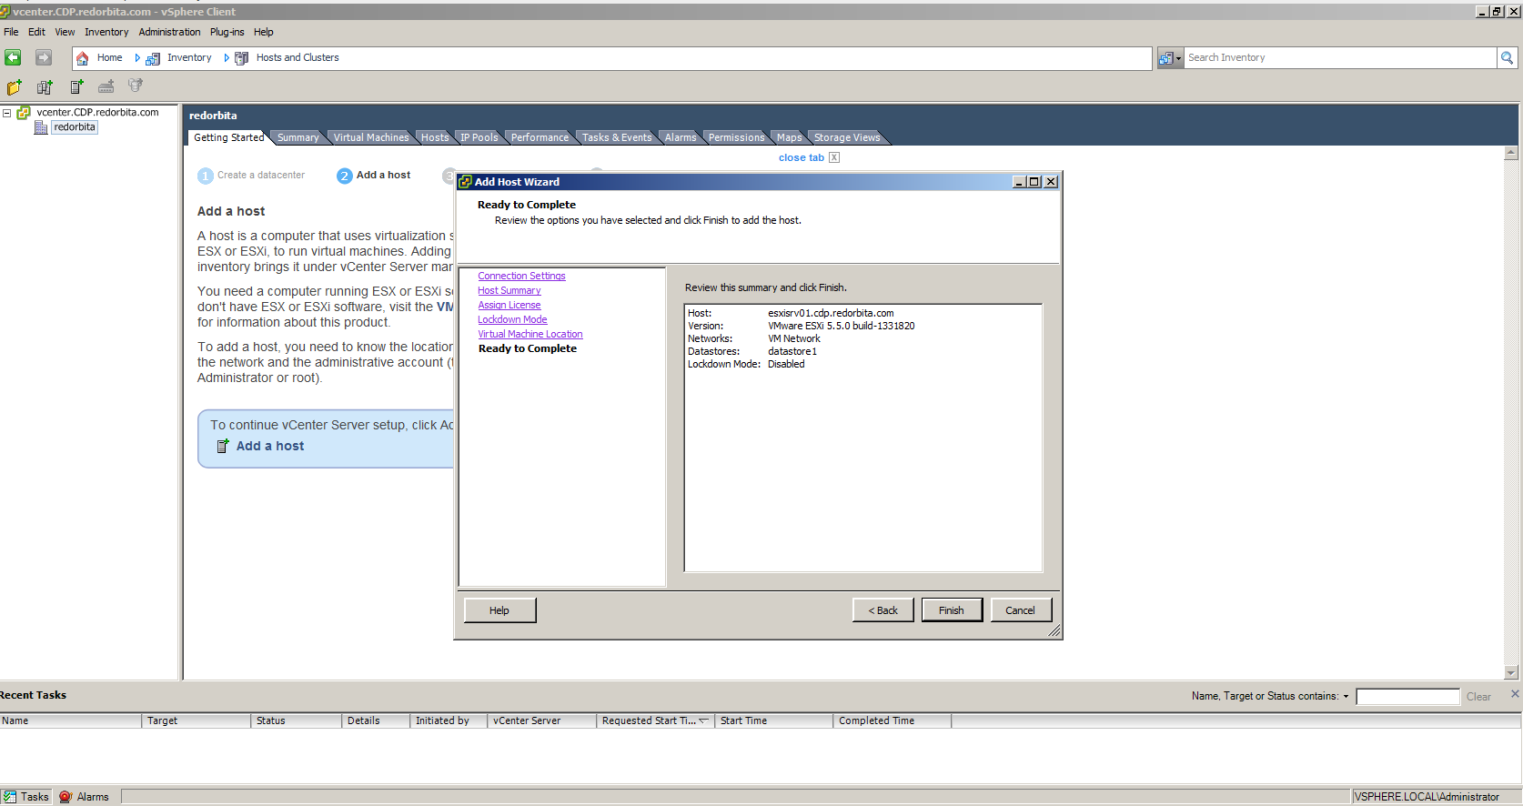Open the Alarms panel in status bar
The width and height of the screenshot is (1523, 806).
[84, 797]
